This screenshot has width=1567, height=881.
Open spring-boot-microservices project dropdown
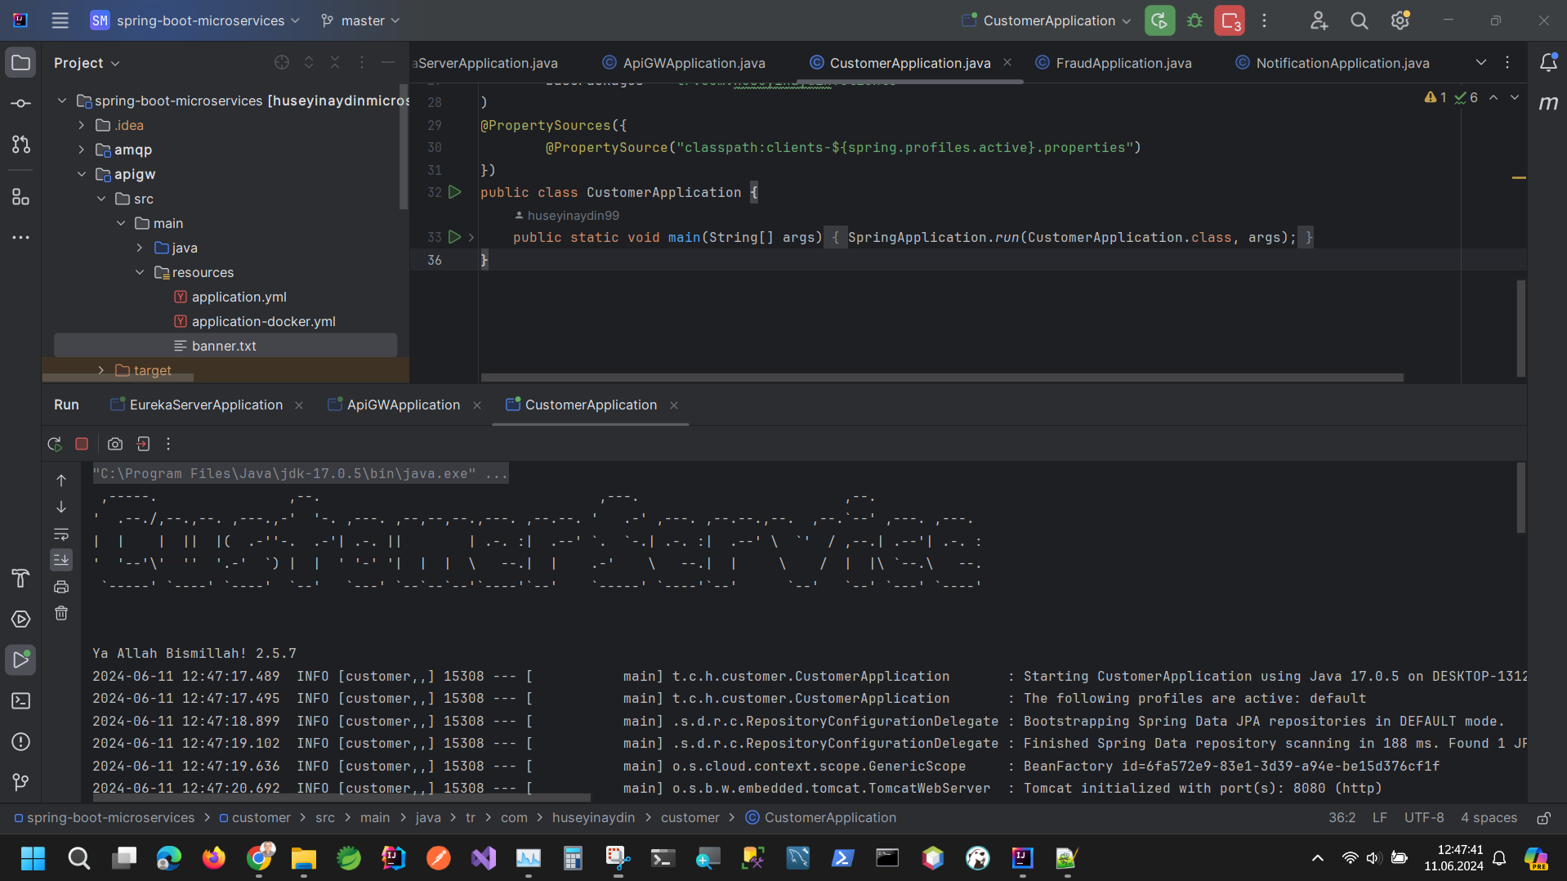(195, 20)
